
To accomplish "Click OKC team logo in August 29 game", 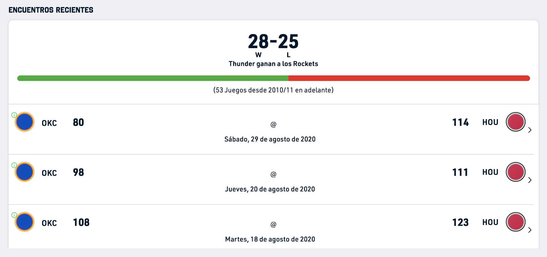I will (25, 122).
